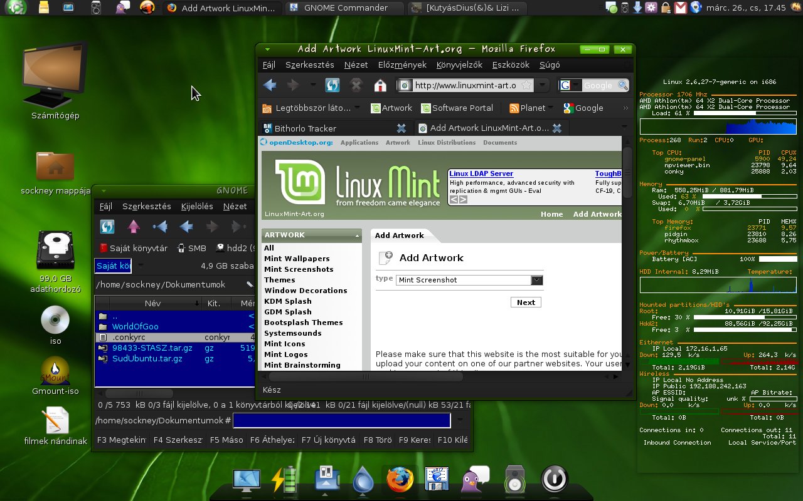Open the Mint Wallpapers category link
This screenshot has height=501, width=803.
297,258
